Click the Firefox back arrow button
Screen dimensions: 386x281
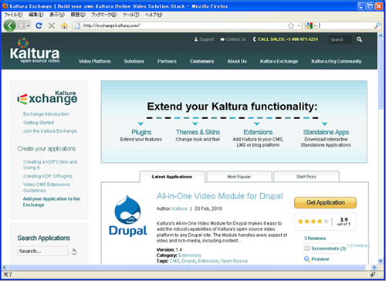click(9, 25)
